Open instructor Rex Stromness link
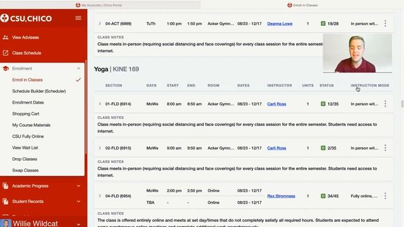This screenshot has height=227, width=404. click(281, 196)
